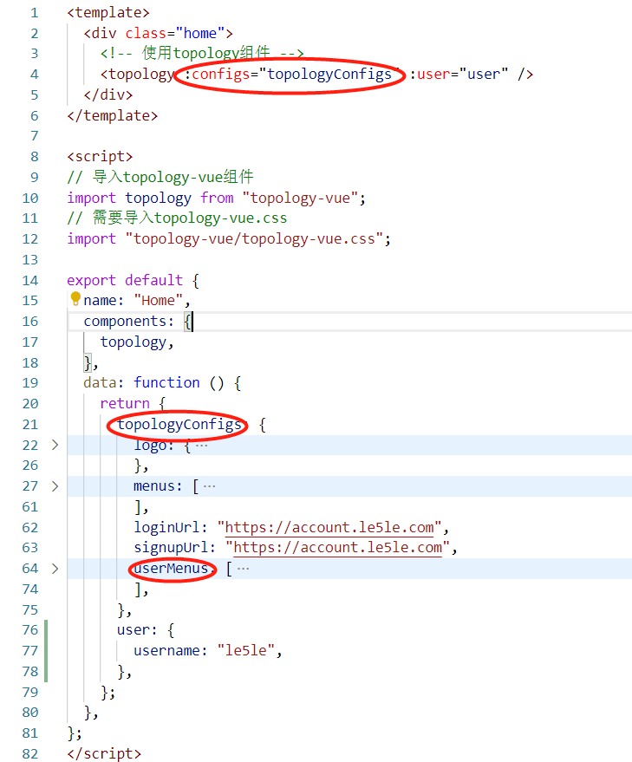
Task: Click the "from" keyword on line 10
Action: 217,199
